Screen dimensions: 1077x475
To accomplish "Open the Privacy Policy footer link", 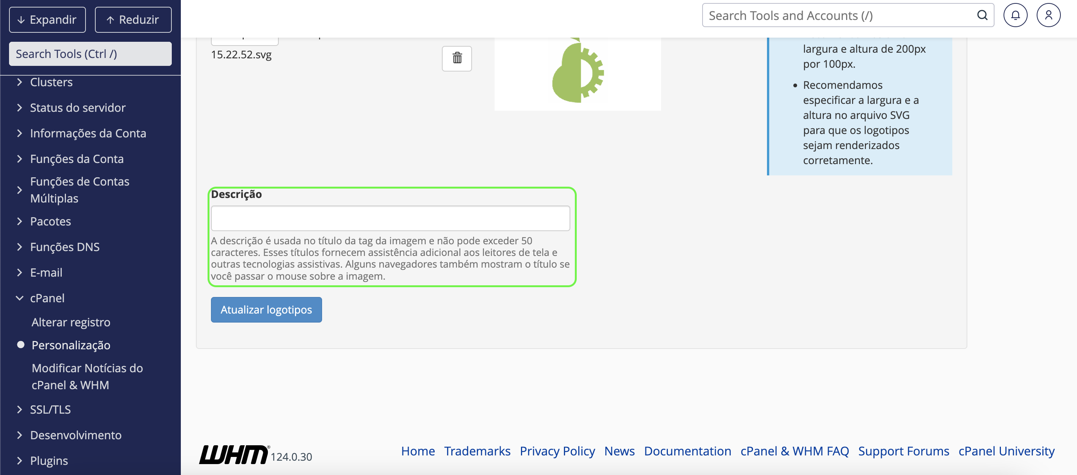I will point(557,451).
